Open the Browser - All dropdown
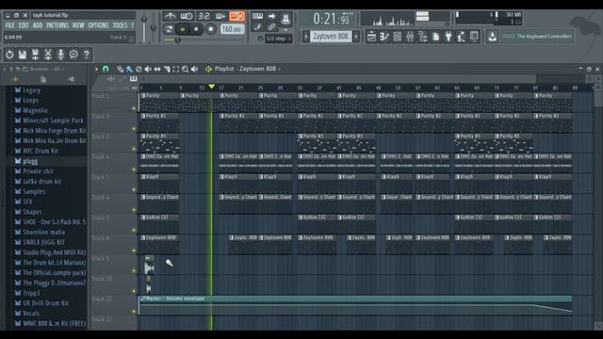Viewport: 603px width, 339px height. click(46, 69)
